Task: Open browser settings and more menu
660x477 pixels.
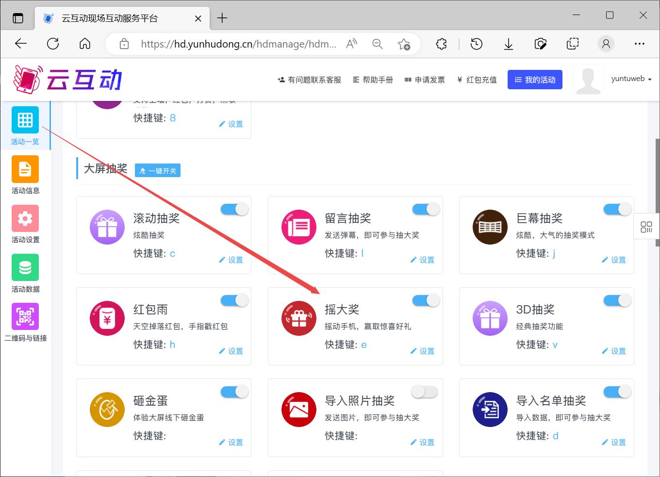Action: coord(640,44)
